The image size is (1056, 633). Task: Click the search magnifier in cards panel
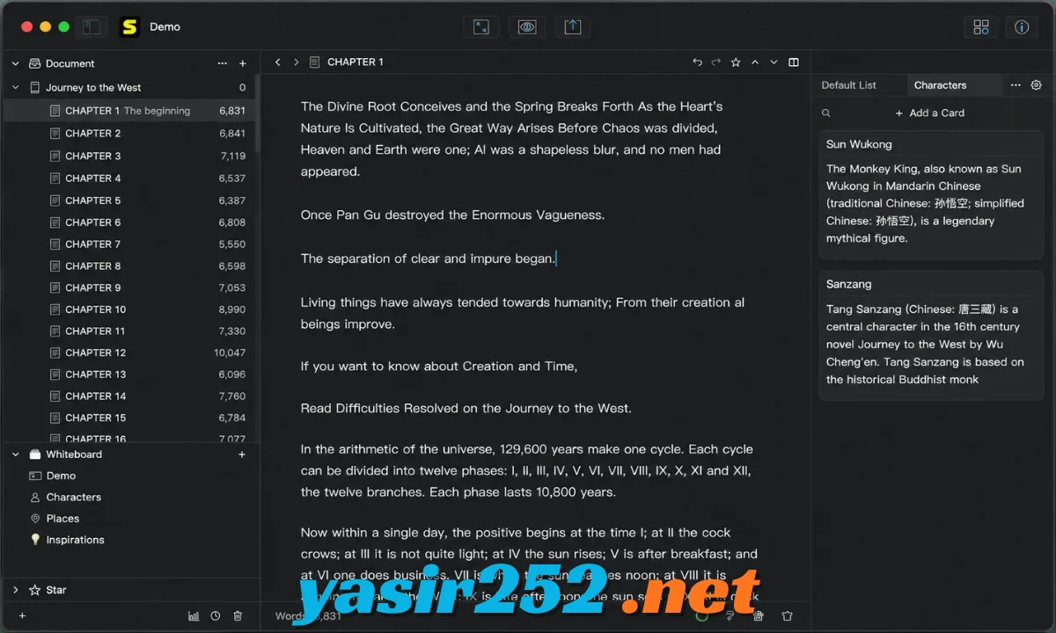tap(825, 113)
